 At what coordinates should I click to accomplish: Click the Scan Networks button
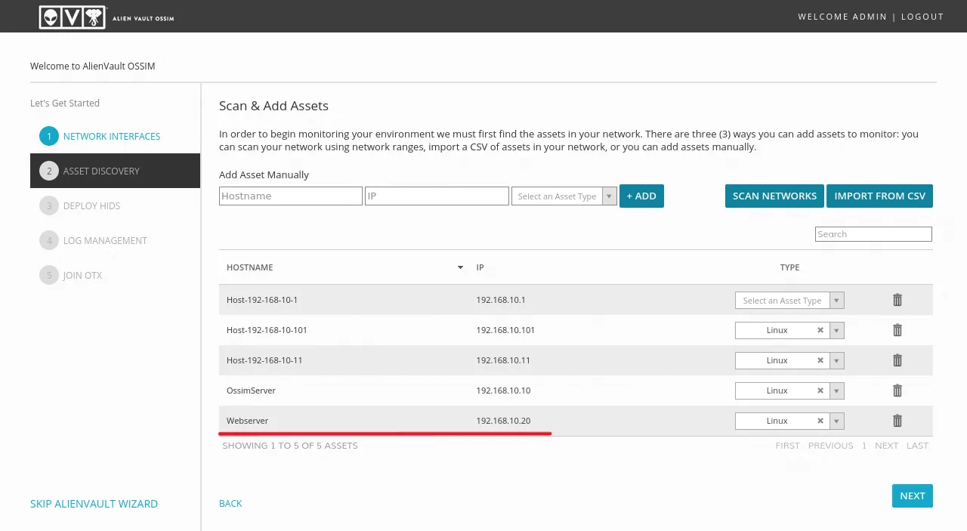point(774,196)
